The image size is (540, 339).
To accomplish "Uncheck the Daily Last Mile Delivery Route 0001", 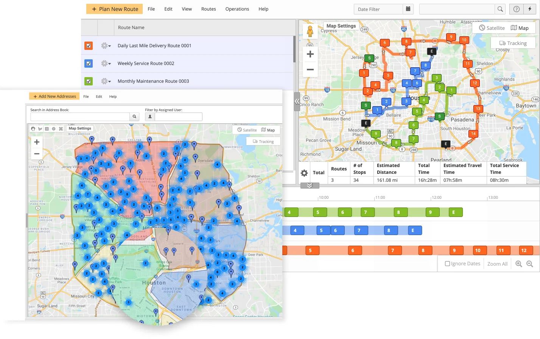I will coord(88,45).
